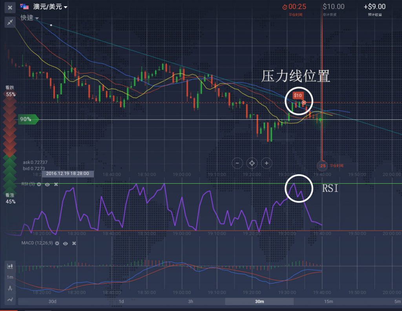This screenshot has width=402, height=311.
Task: Open MACD (12,26,9) settings gear
Action: point(57,243)
